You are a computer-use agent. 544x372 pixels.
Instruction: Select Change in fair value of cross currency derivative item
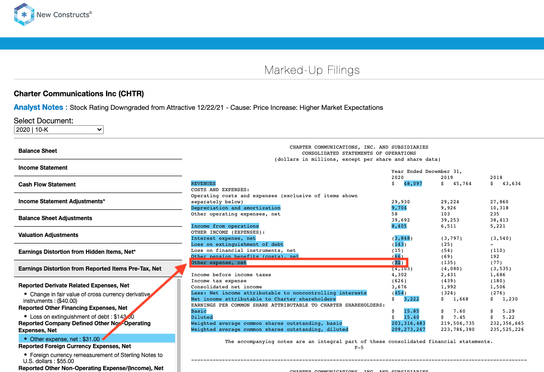tap(87, 297)
